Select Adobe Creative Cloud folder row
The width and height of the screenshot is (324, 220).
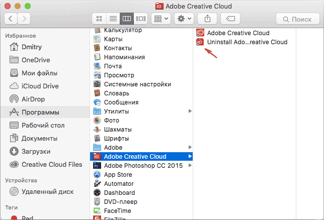pos(141,157)
